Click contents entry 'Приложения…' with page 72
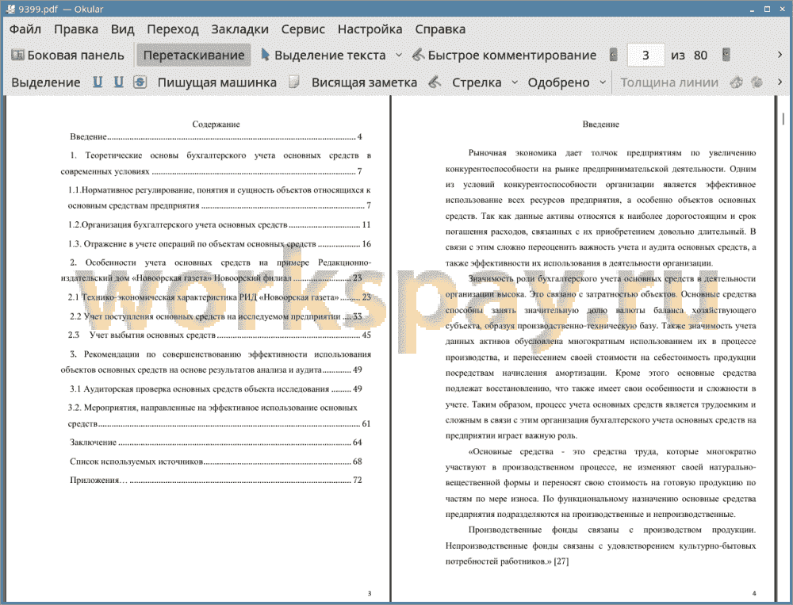The image size is (793, 605). tap(216, 480)
